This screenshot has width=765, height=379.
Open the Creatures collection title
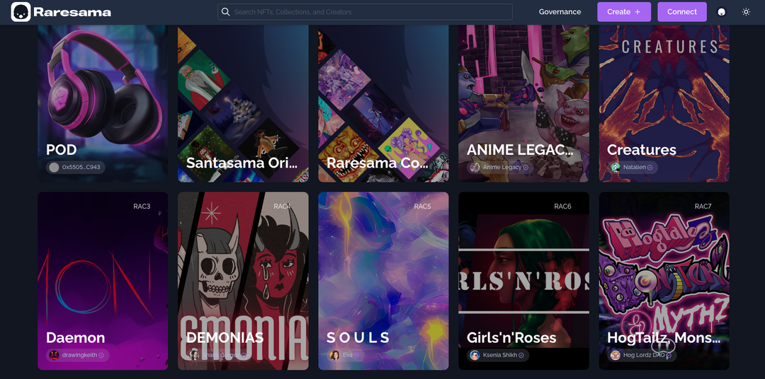click(x=642, y=150)
